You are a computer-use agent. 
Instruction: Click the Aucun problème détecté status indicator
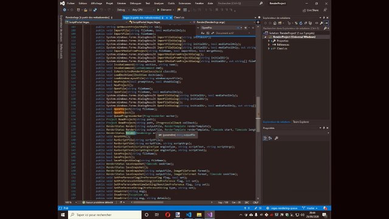pos(98,203)
